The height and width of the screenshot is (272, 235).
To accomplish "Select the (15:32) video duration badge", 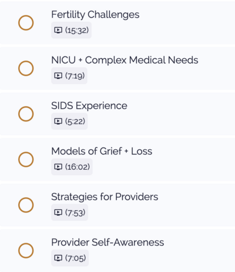I will (71, 30).
